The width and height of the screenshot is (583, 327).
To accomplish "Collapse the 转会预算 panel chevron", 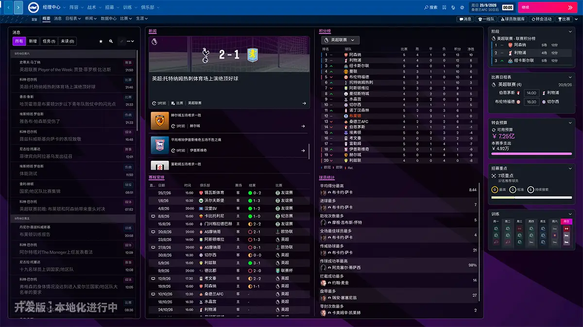I will click(570, 123).
